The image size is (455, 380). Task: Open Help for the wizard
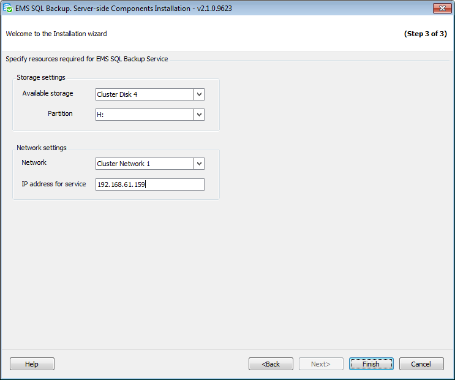[x=32, y=363]
